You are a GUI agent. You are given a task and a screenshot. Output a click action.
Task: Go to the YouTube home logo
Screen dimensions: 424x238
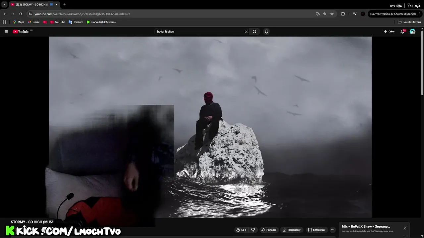point(21,32)
